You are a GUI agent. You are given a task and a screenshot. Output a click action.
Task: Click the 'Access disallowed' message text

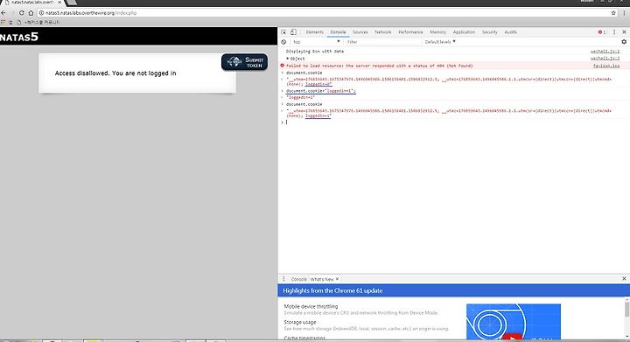coord(115,73)
